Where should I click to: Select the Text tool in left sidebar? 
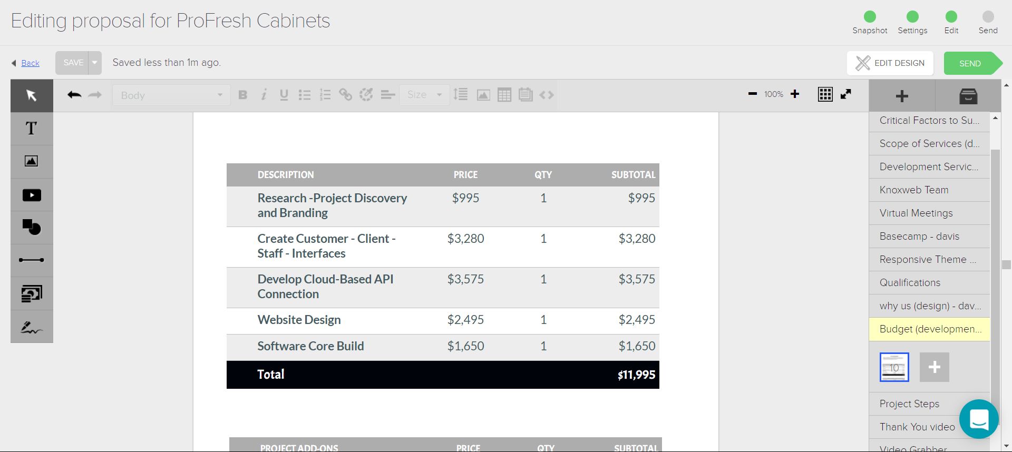pyautogui.click(x=31, y=129)
